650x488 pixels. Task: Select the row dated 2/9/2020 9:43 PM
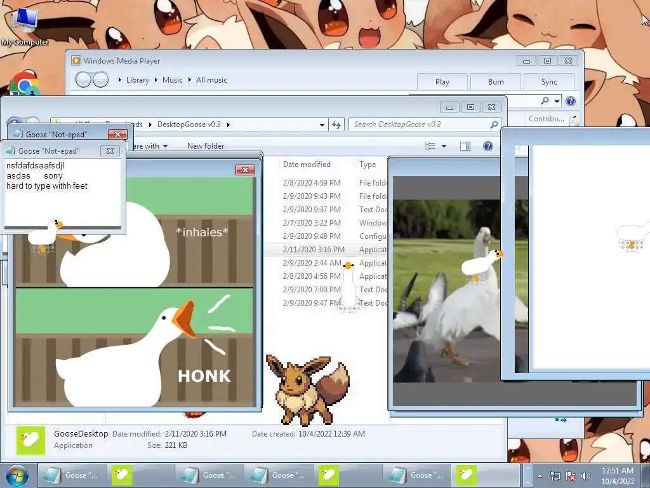click(326, 196)
